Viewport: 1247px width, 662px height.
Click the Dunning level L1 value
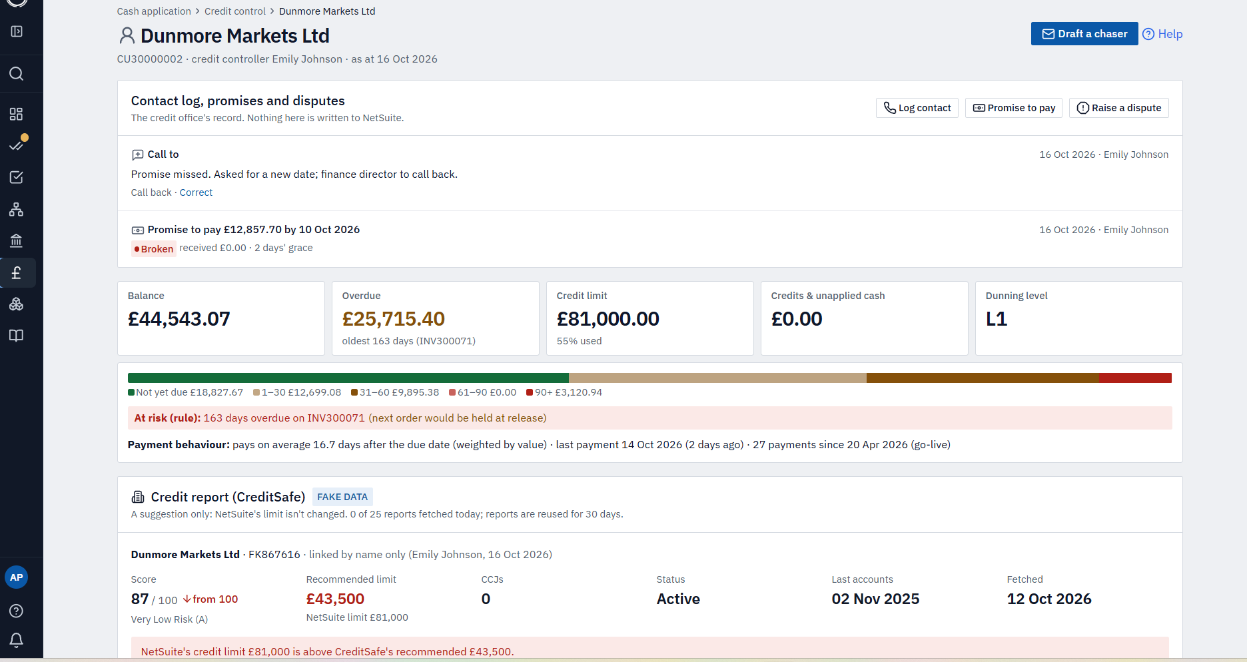pos(997,319)
